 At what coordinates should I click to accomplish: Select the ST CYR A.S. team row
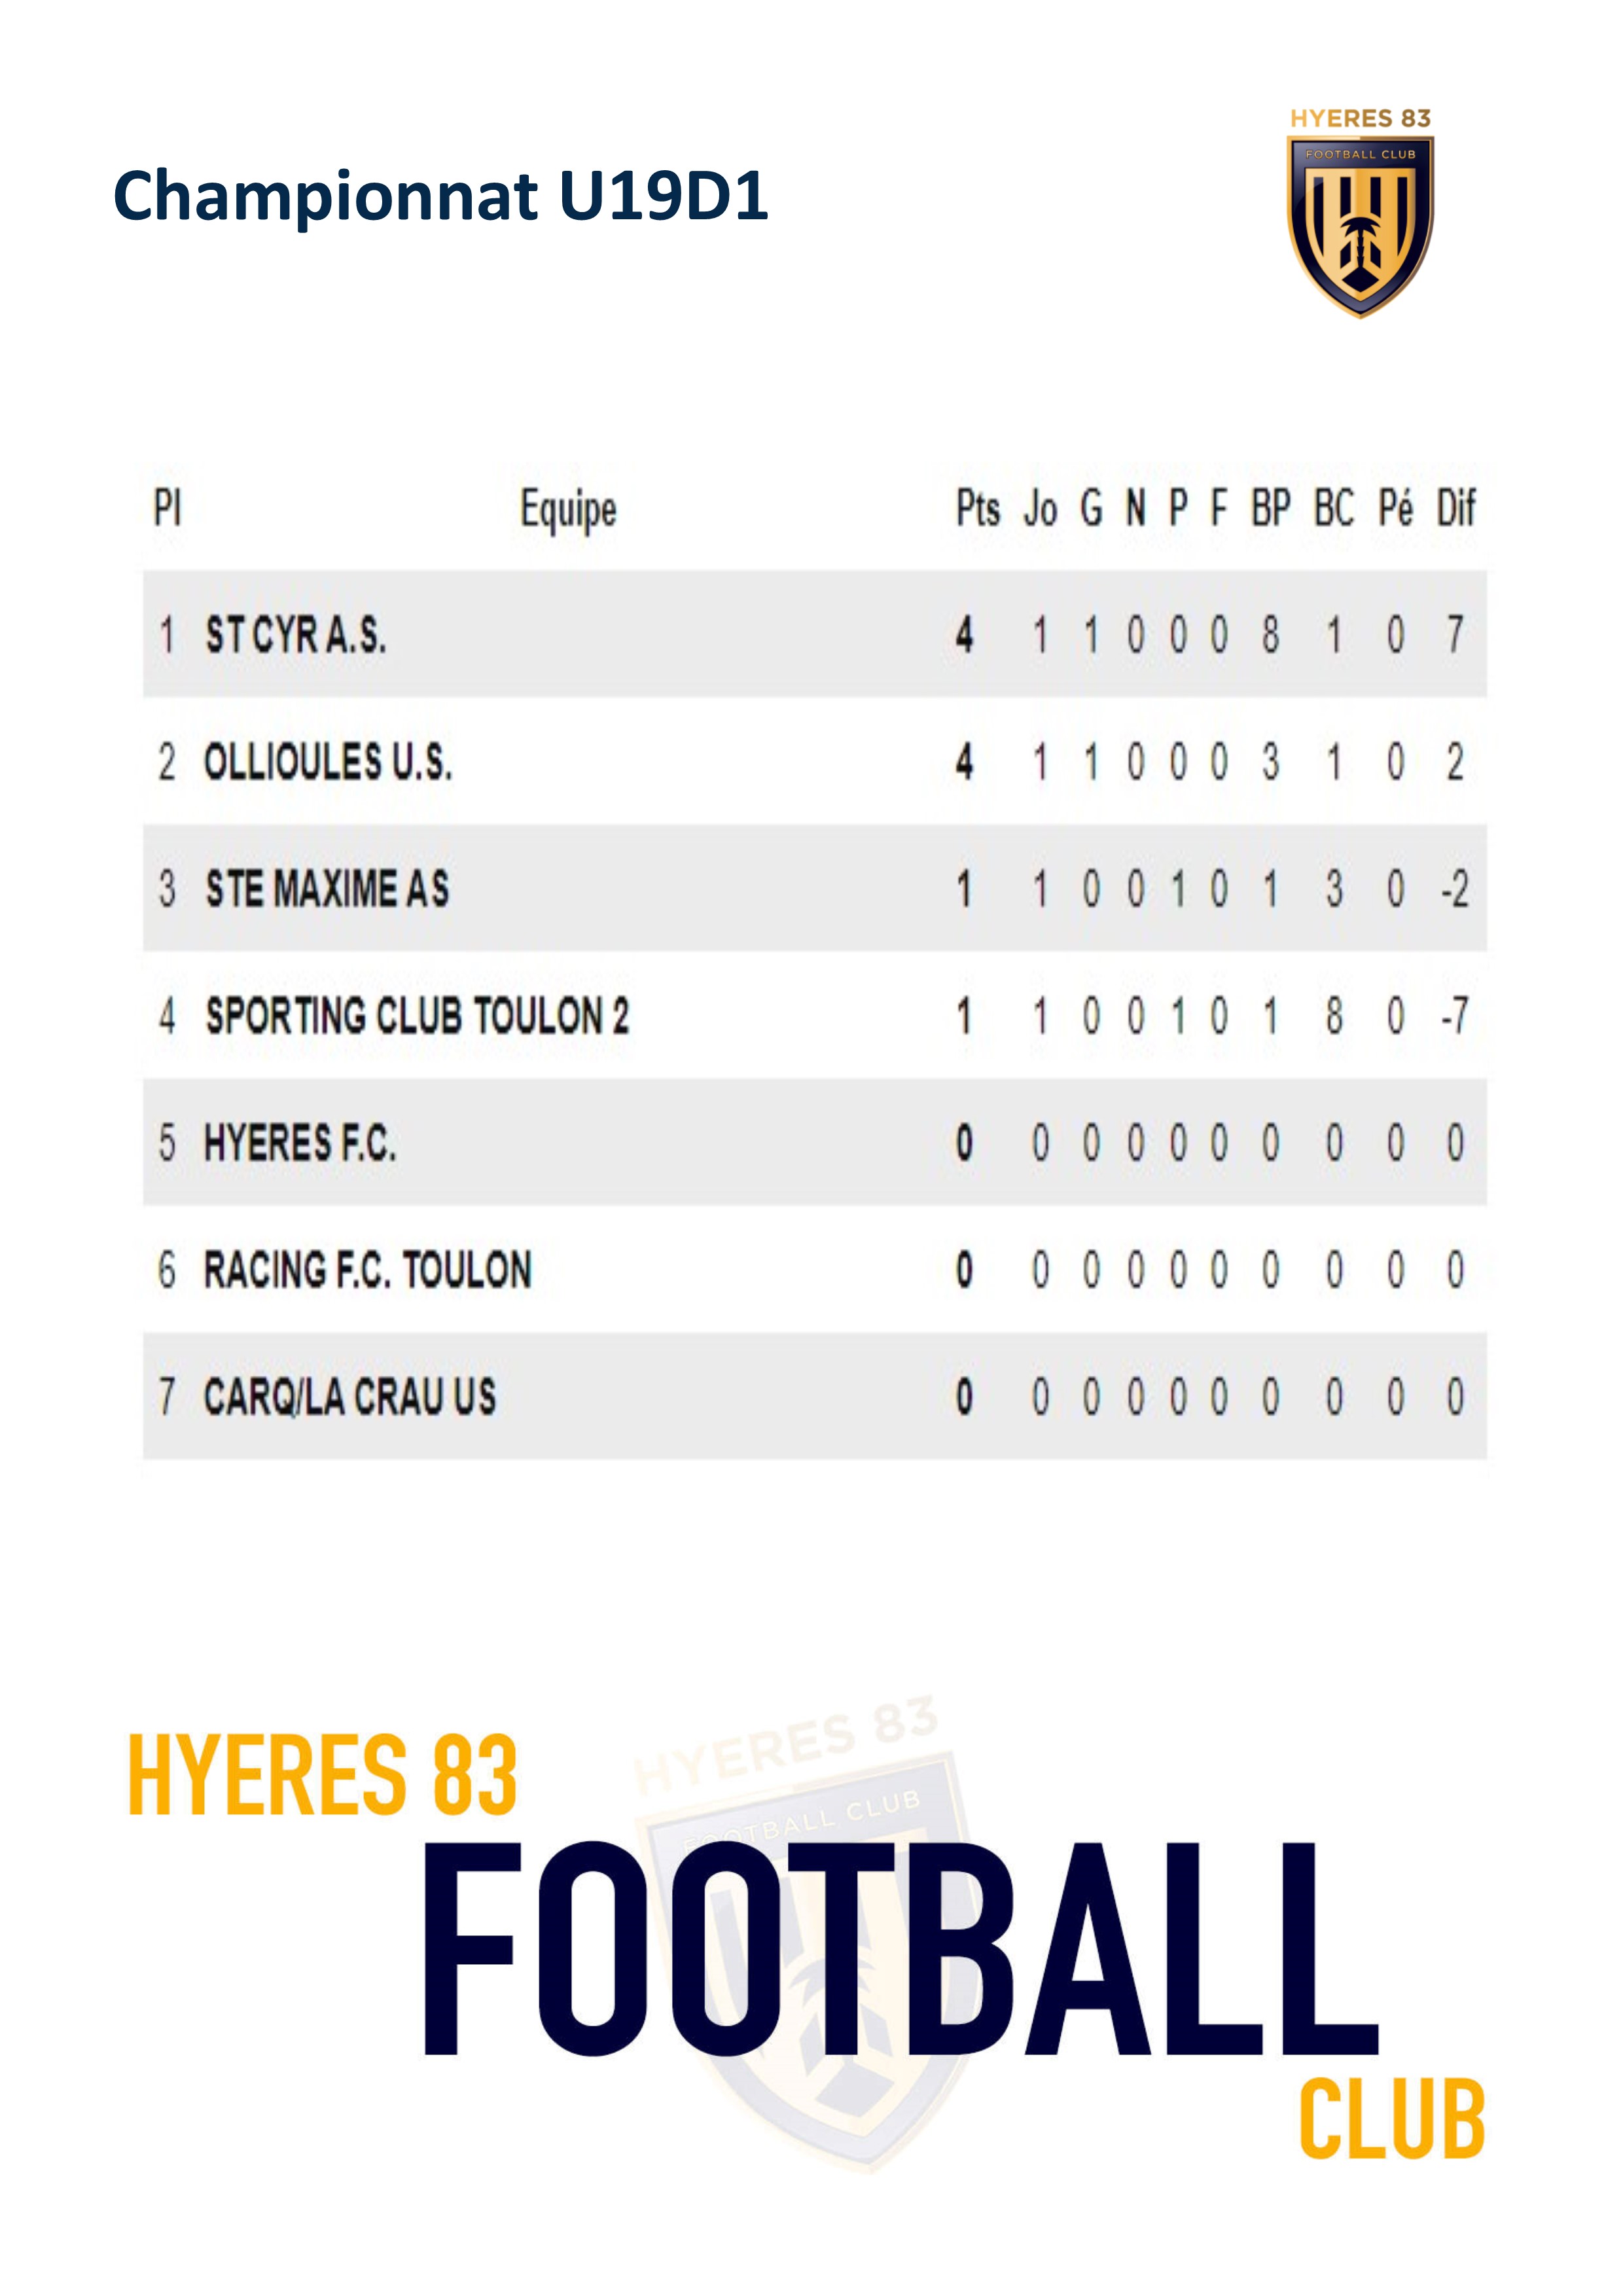[814, 634]
